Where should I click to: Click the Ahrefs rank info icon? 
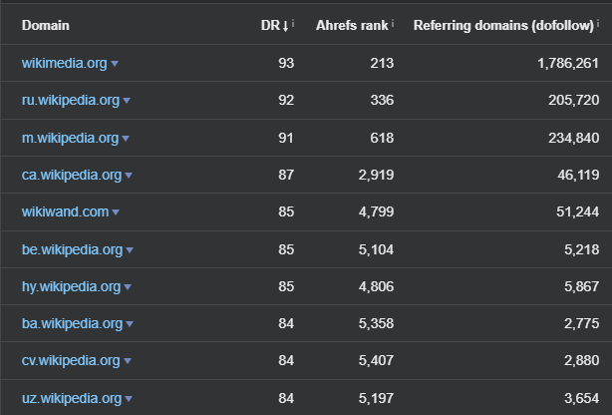pos(394,20)
